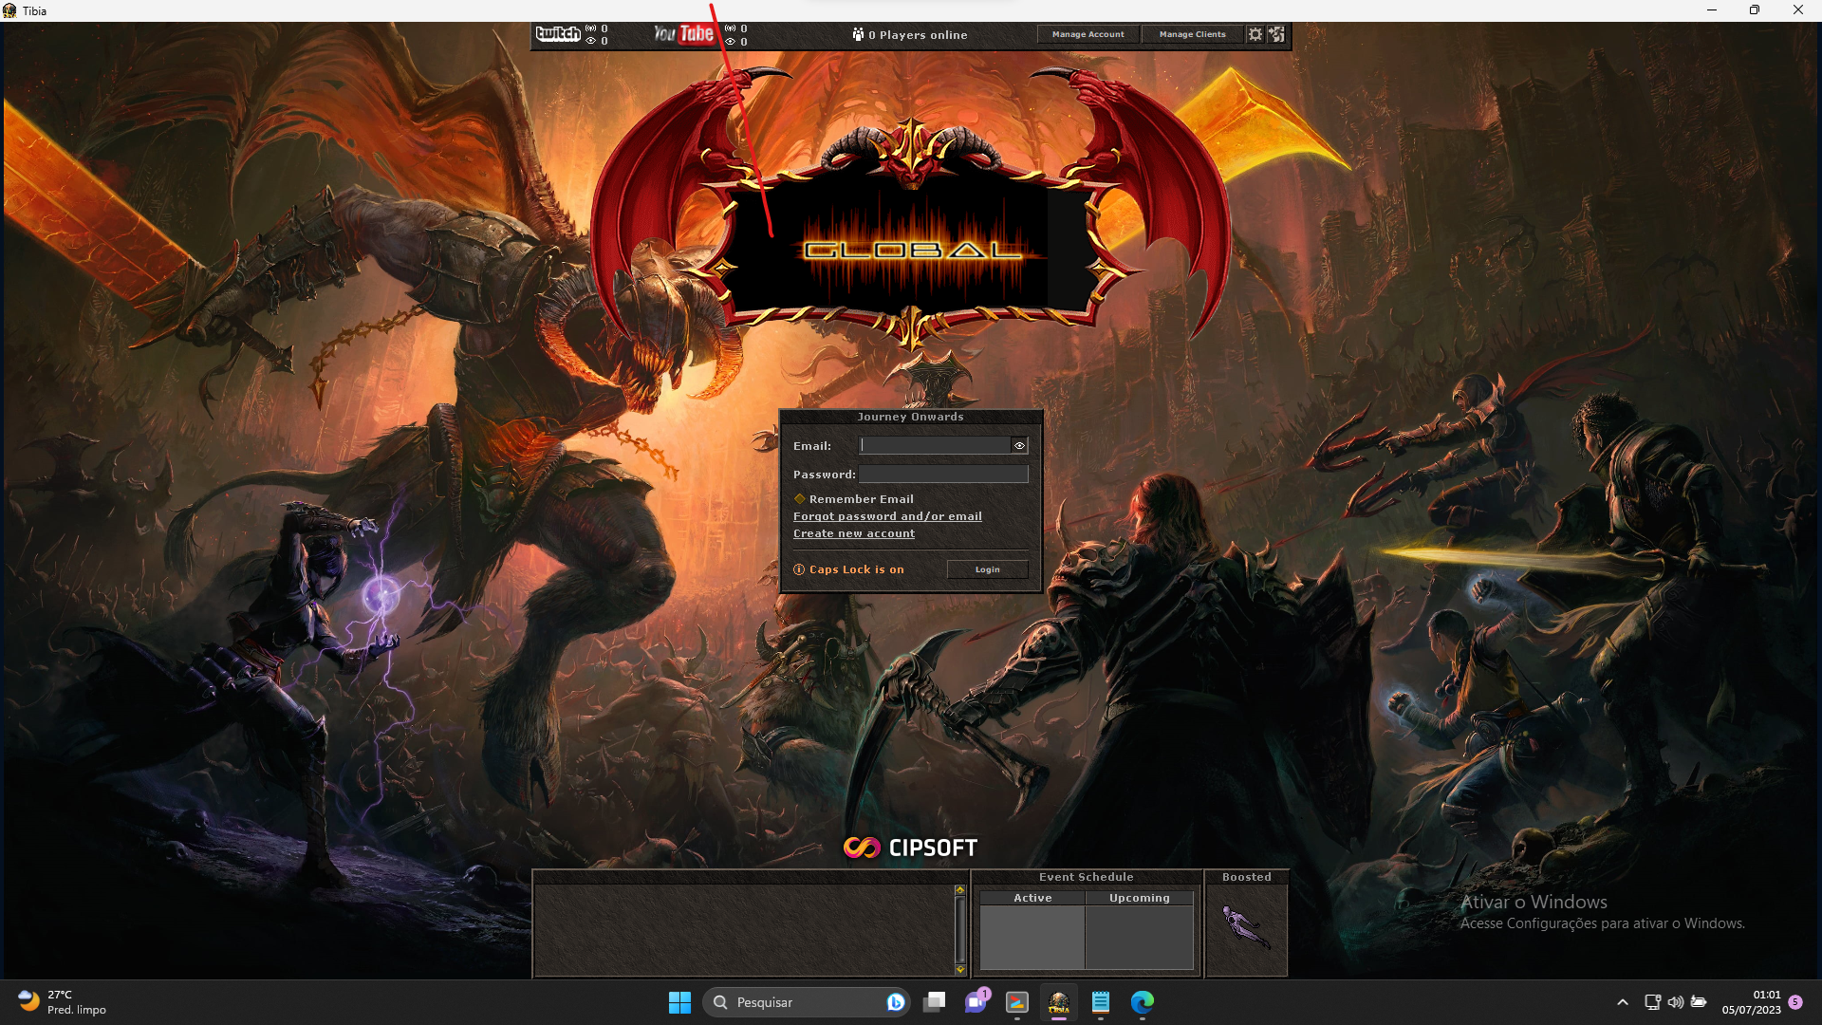The image size is (1822, 1025).
Task: Click the Event Schedule header
Action: point(1087,877)
